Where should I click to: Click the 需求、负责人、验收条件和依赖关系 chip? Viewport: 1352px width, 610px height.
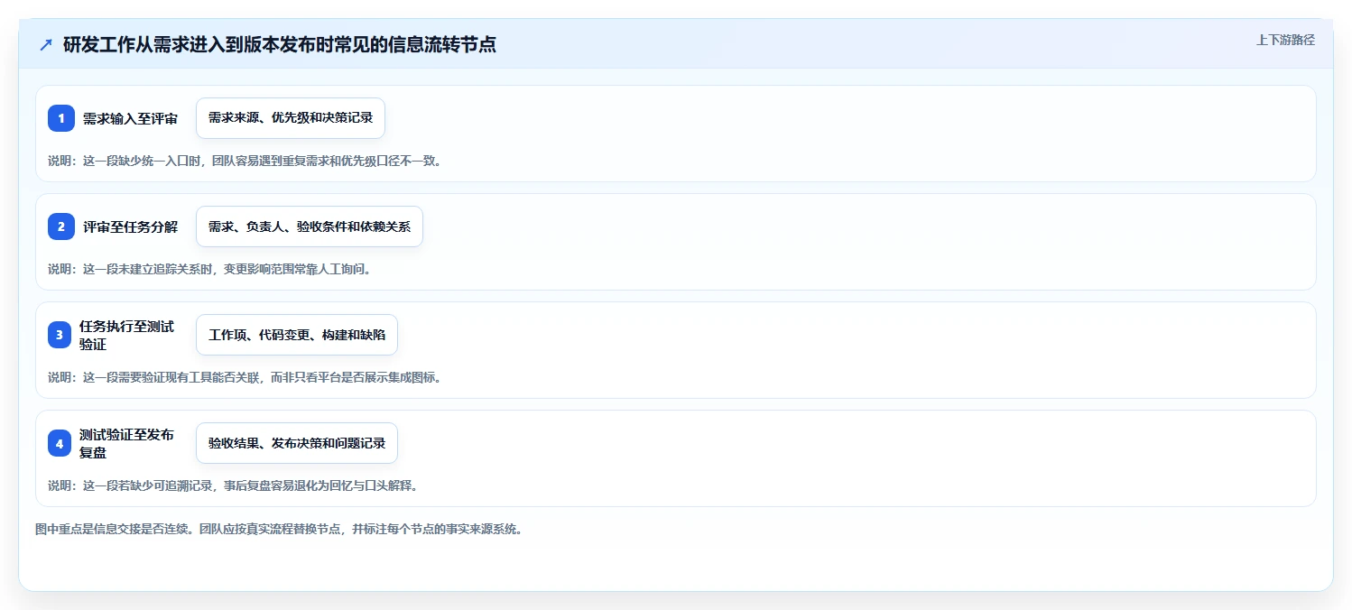310,226
